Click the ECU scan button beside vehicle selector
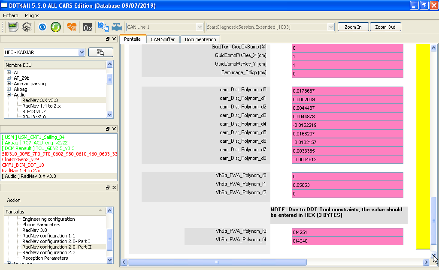 pos(101,52)
